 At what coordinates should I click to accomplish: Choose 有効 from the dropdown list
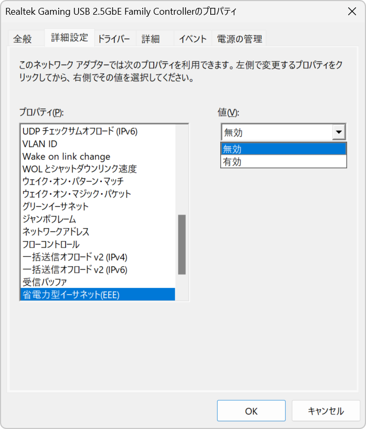[x=283, y=162]
